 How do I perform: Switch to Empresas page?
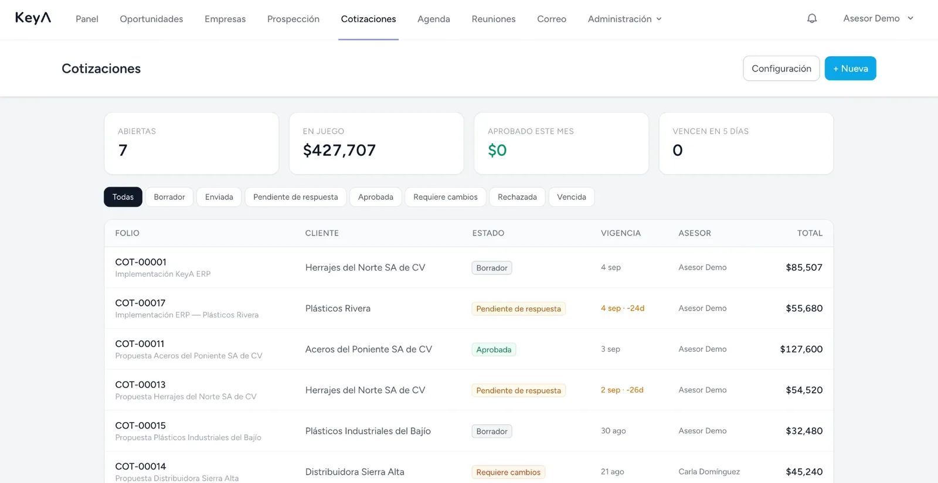pyautogui.click(x=225, y=19)
